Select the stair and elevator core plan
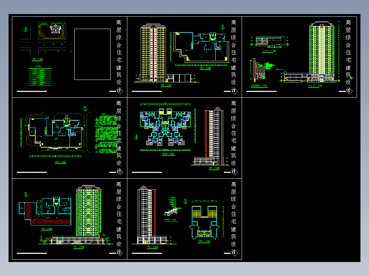The height and width of the screenshot is (276, 369). (x=204, y=222)
